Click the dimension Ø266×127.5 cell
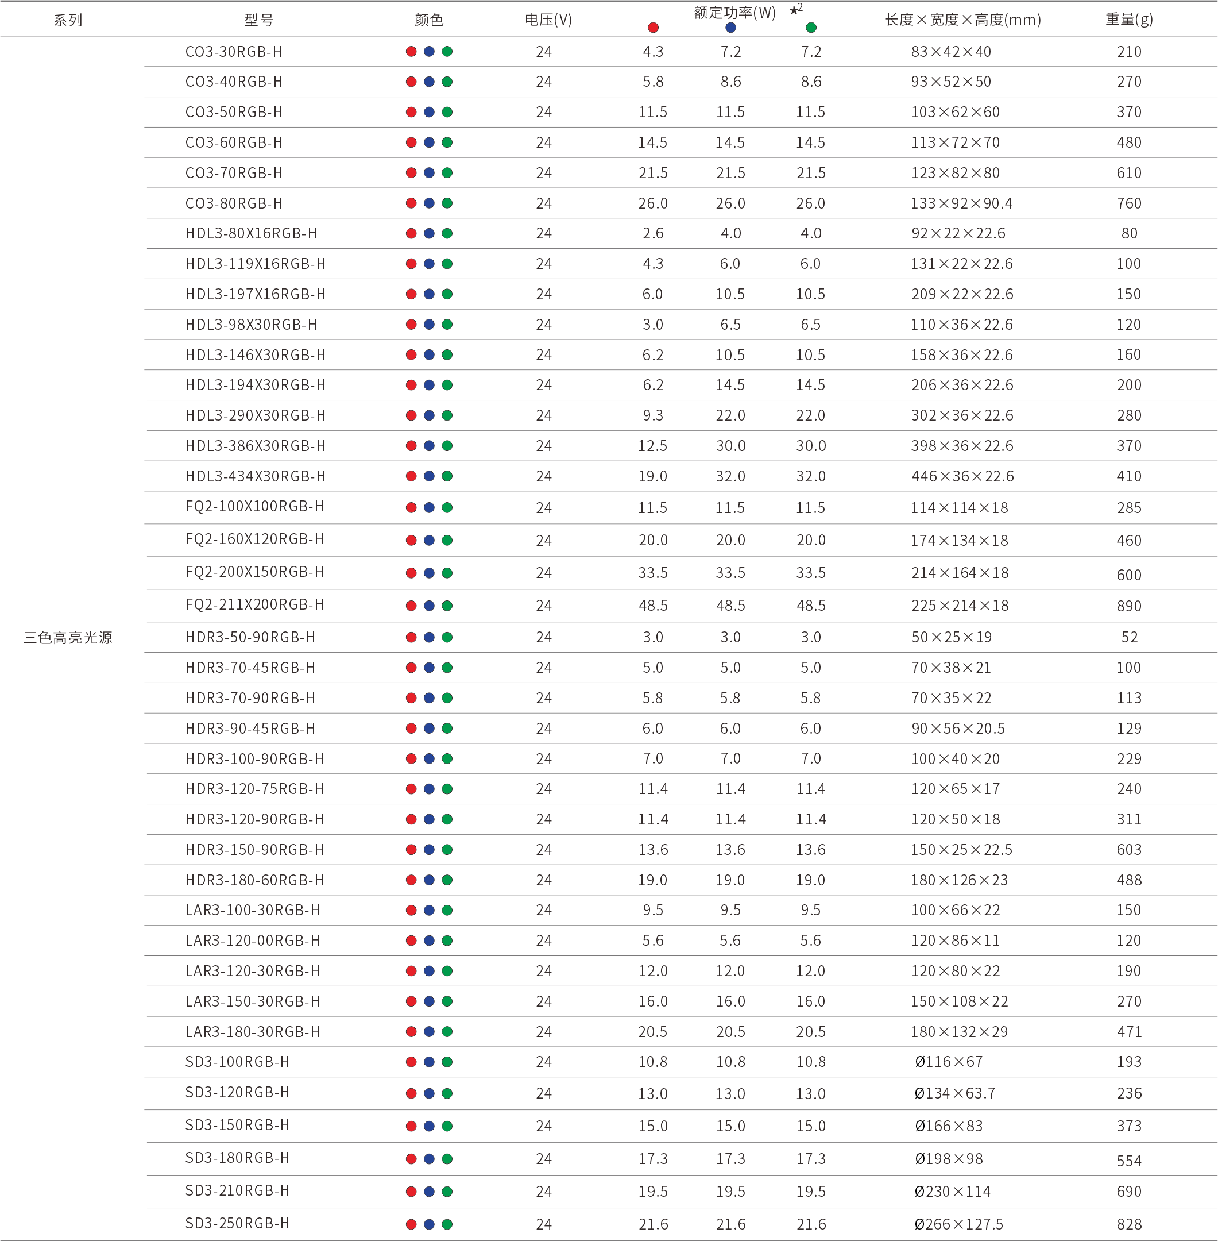 pos(958,1224)
